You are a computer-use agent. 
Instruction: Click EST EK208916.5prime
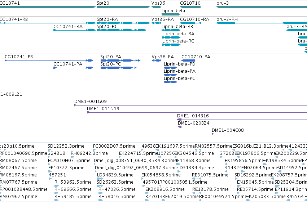[165, 189]
